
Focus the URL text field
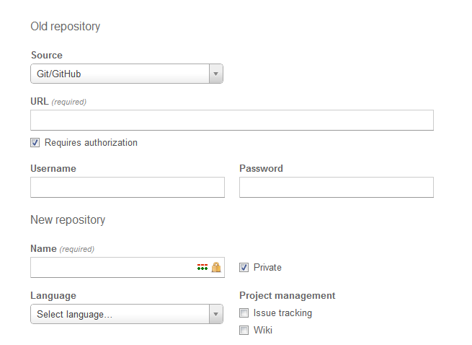click(232, 121)
